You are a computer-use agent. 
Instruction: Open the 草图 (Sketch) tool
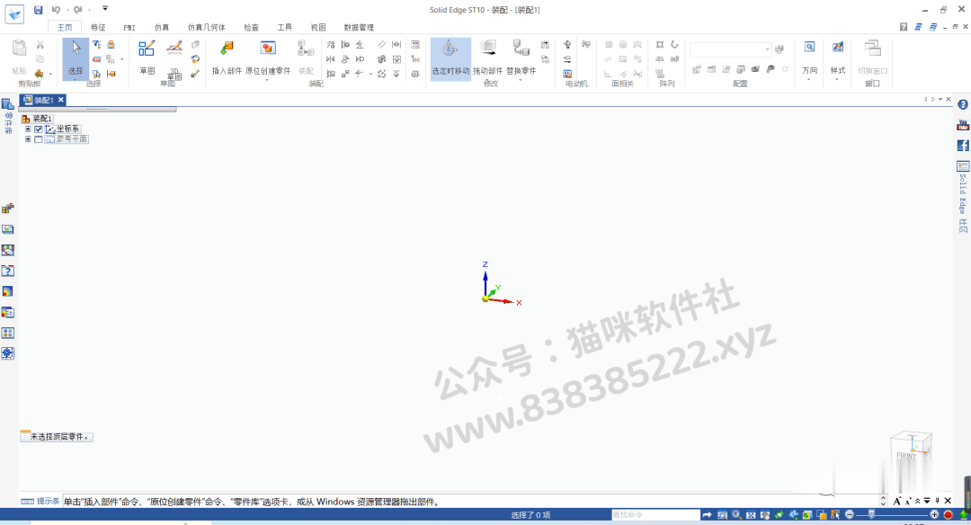[147, 57]
